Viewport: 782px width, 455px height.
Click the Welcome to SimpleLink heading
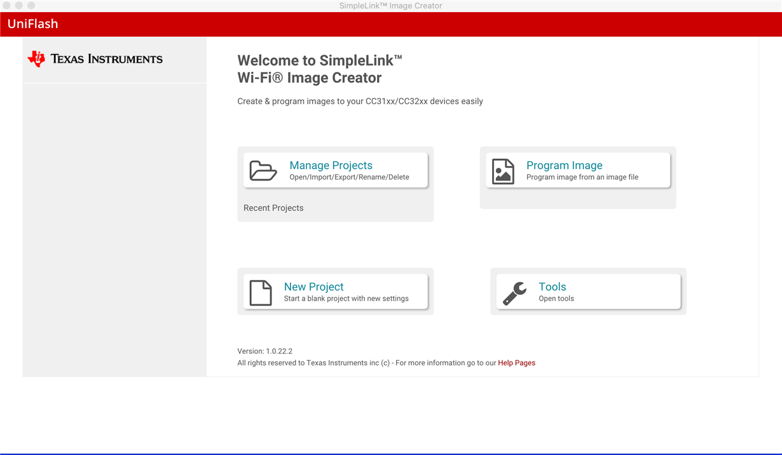point(320,69)
